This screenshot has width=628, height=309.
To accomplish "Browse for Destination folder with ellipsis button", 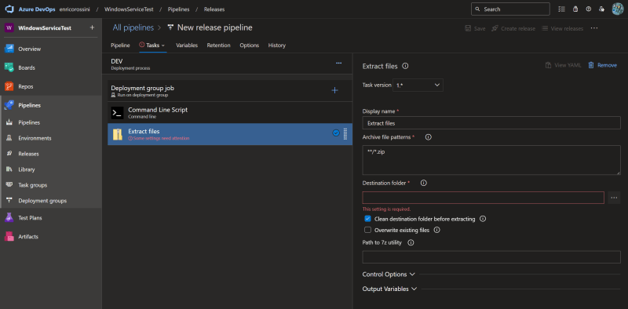I will [x=614, y=198].
